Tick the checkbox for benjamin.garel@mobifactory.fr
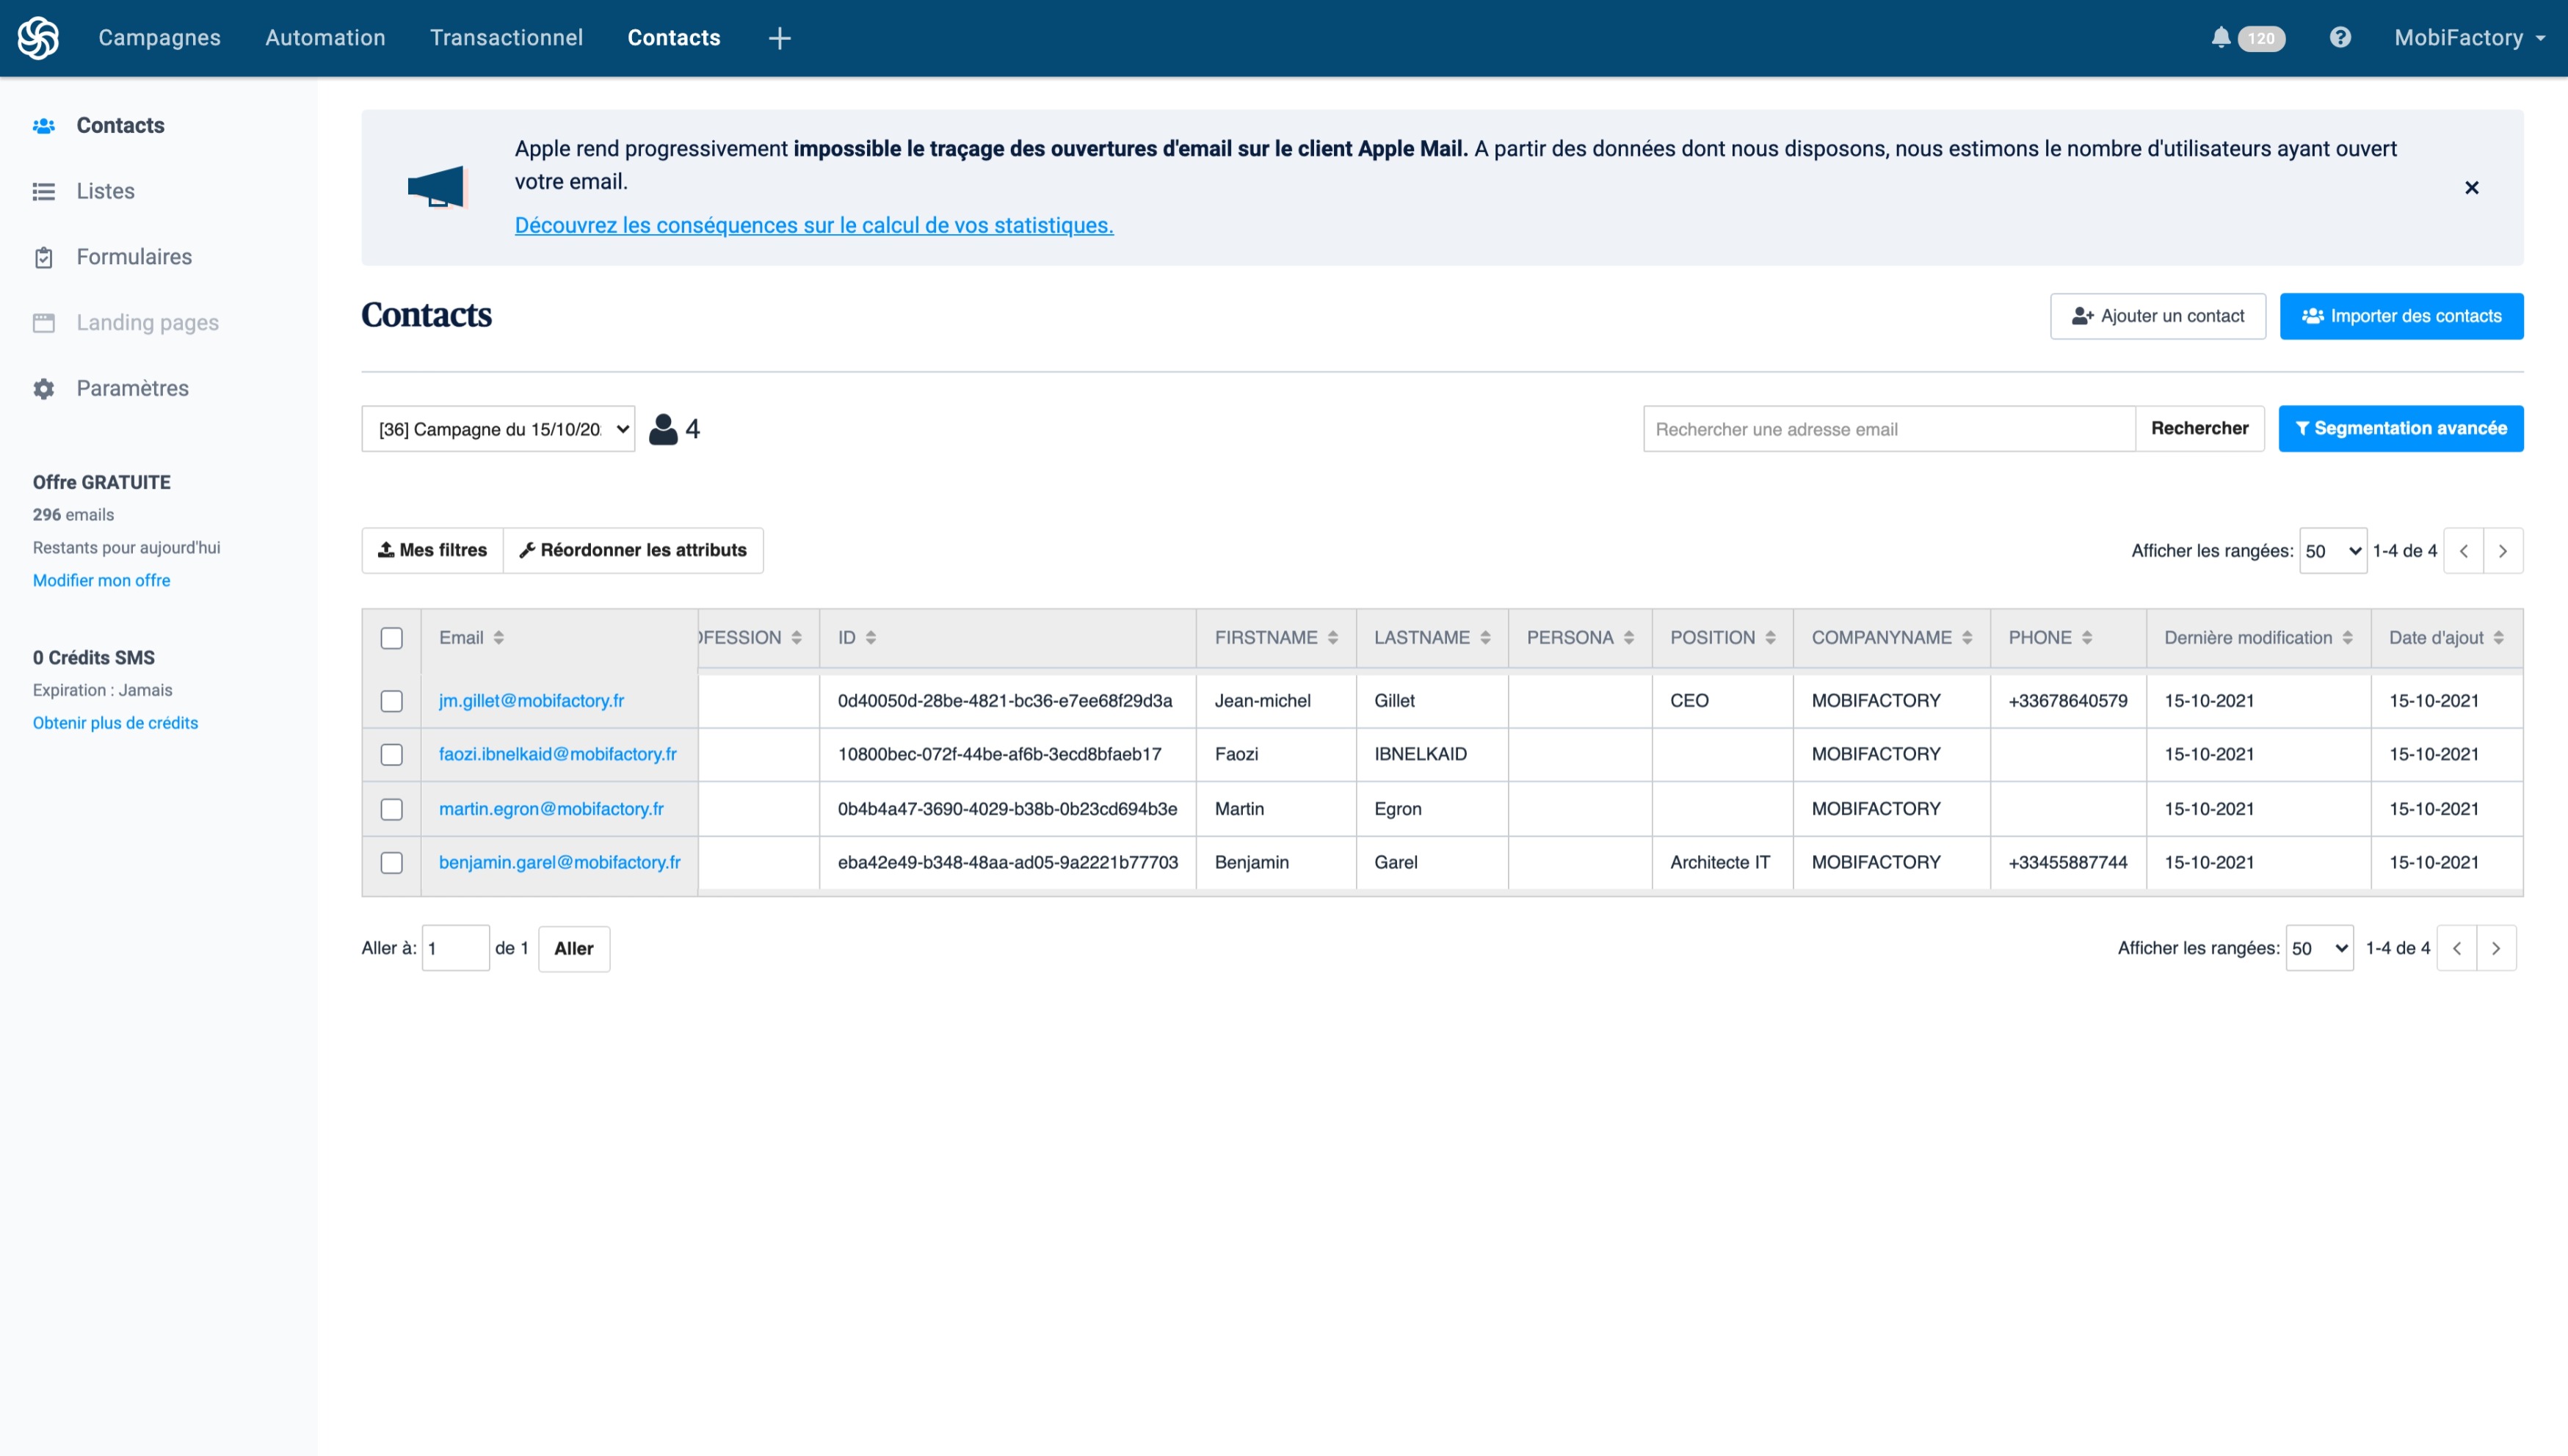The image size is (2568, 1456). (x=391, y=863)
